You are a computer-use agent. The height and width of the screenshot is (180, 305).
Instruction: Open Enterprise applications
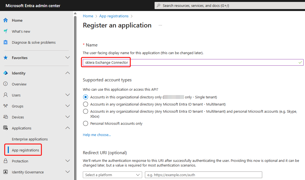(30, 139)
